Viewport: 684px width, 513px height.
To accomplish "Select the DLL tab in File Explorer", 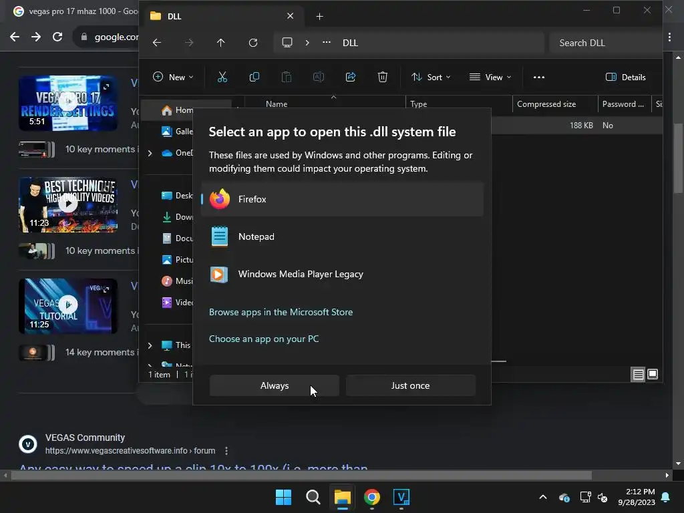I will [222, 16].
